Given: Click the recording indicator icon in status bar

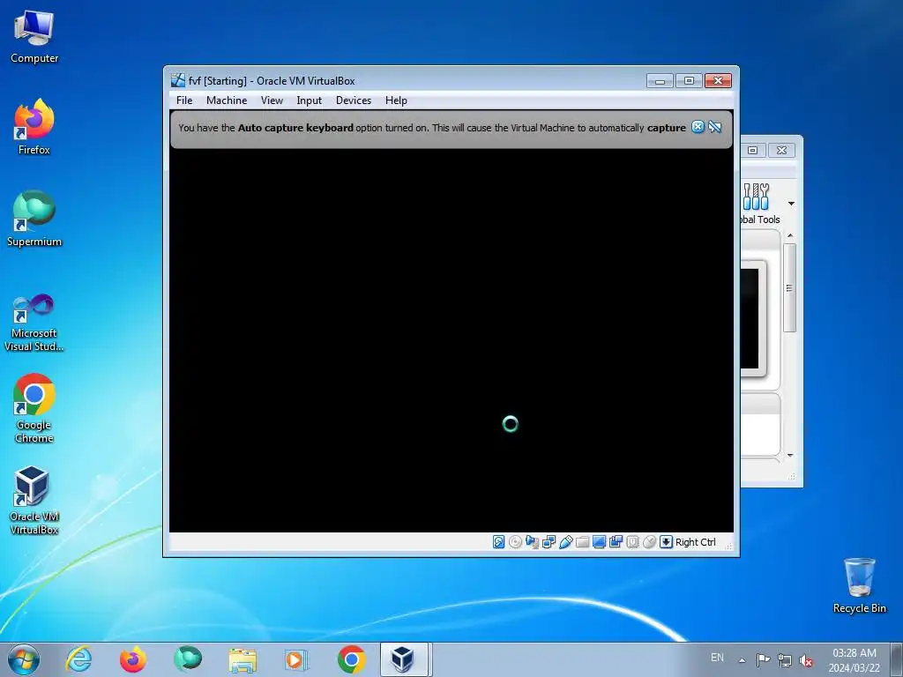Looking at the screenshot, I should (616, 542).
